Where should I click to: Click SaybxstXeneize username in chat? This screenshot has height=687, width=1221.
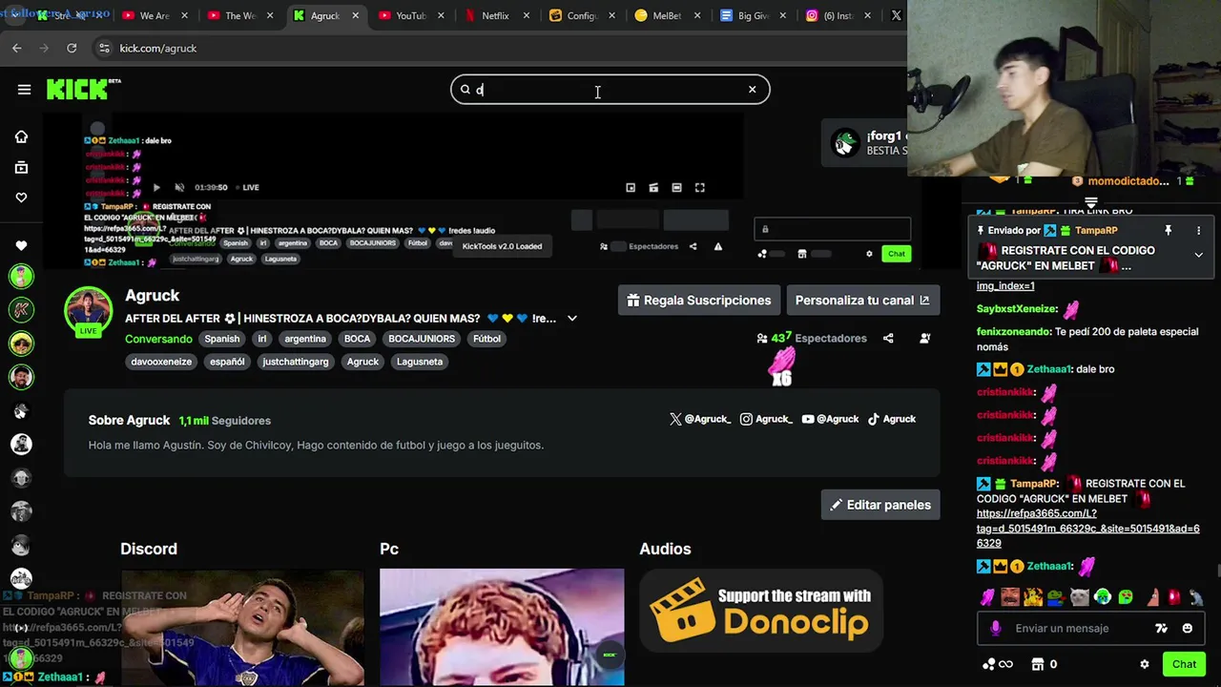(1017, 309)
